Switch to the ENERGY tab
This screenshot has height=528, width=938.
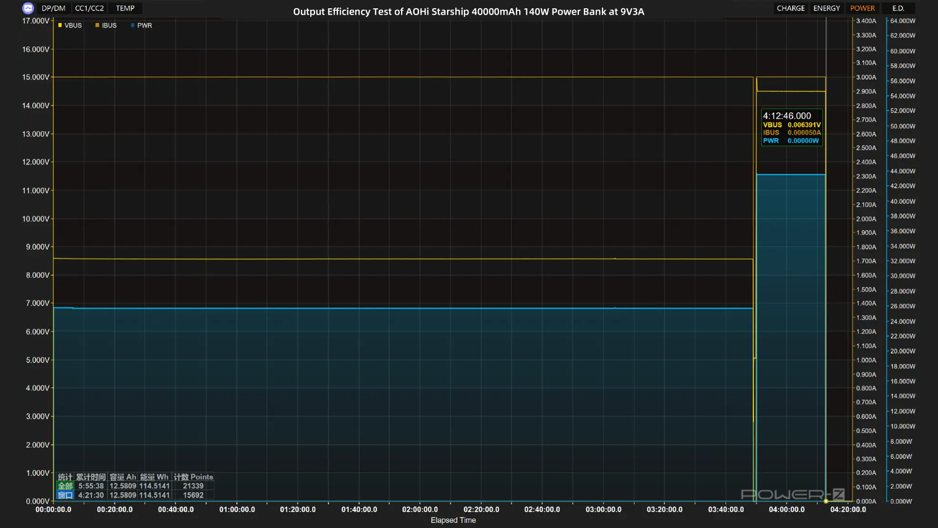pyautogui.click(x=827, y=8)
